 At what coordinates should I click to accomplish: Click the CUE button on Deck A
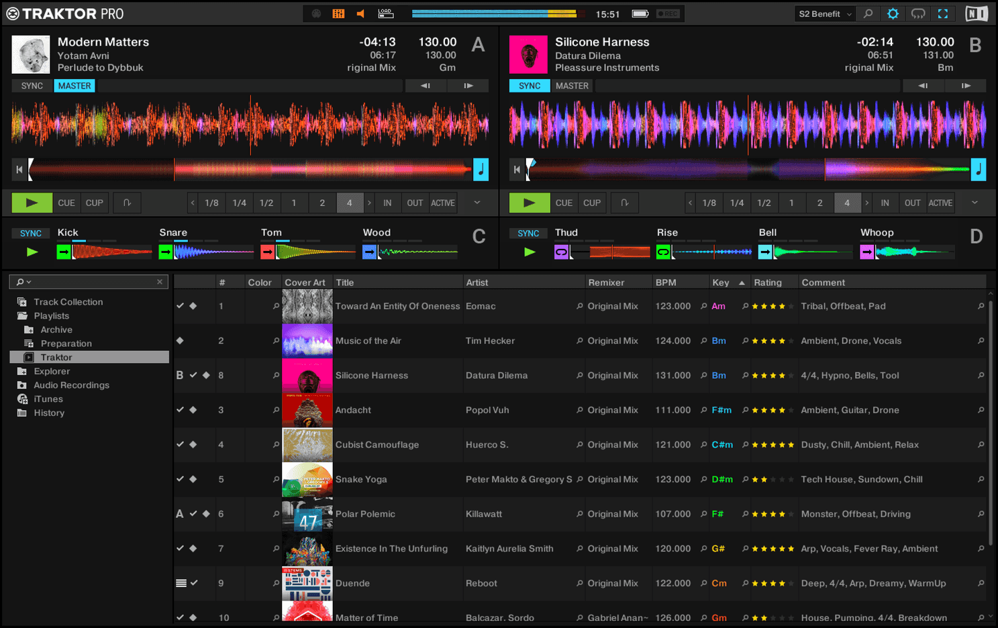click(66, 202)
